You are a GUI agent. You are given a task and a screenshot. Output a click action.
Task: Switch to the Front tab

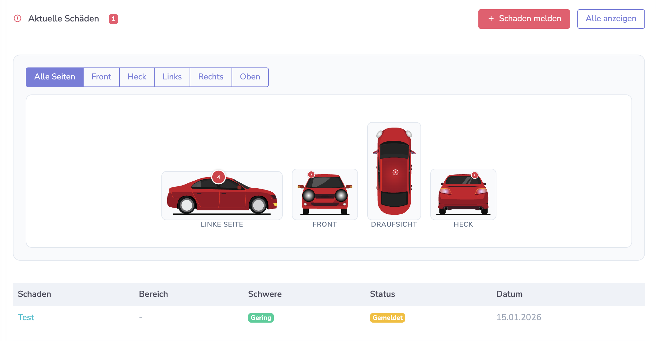pyautogui.click(x=101, y=77)
